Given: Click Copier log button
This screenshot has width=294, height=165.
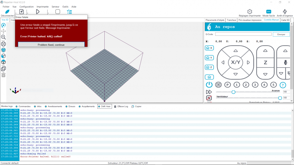Looking at the screenshot, I should coord(136,106).
